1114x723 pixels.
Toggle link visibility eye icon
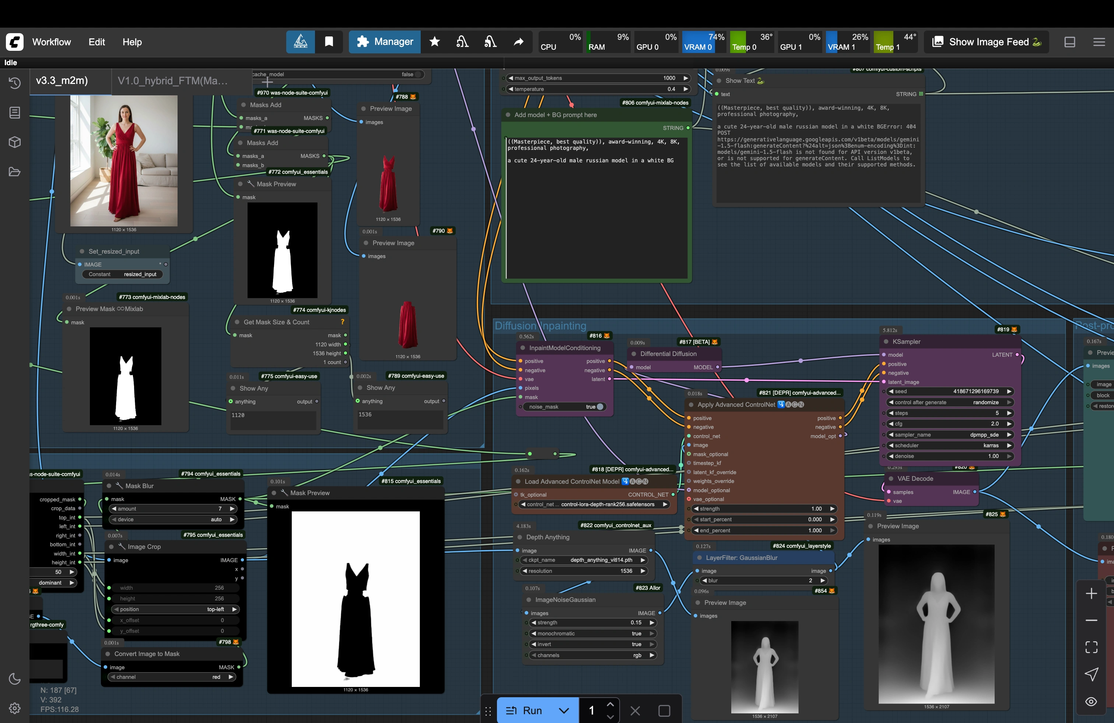1091,702
